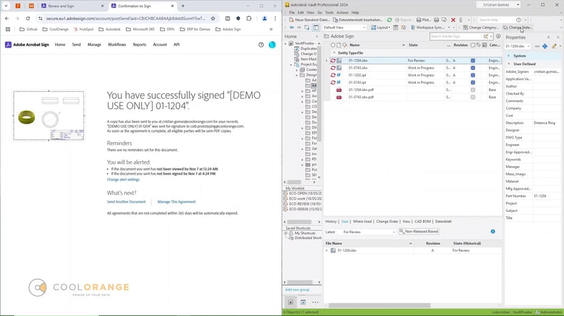Viewport: 564px width, 316px height.
Task: Click Change State toolbar button
Action: [518, 27]
